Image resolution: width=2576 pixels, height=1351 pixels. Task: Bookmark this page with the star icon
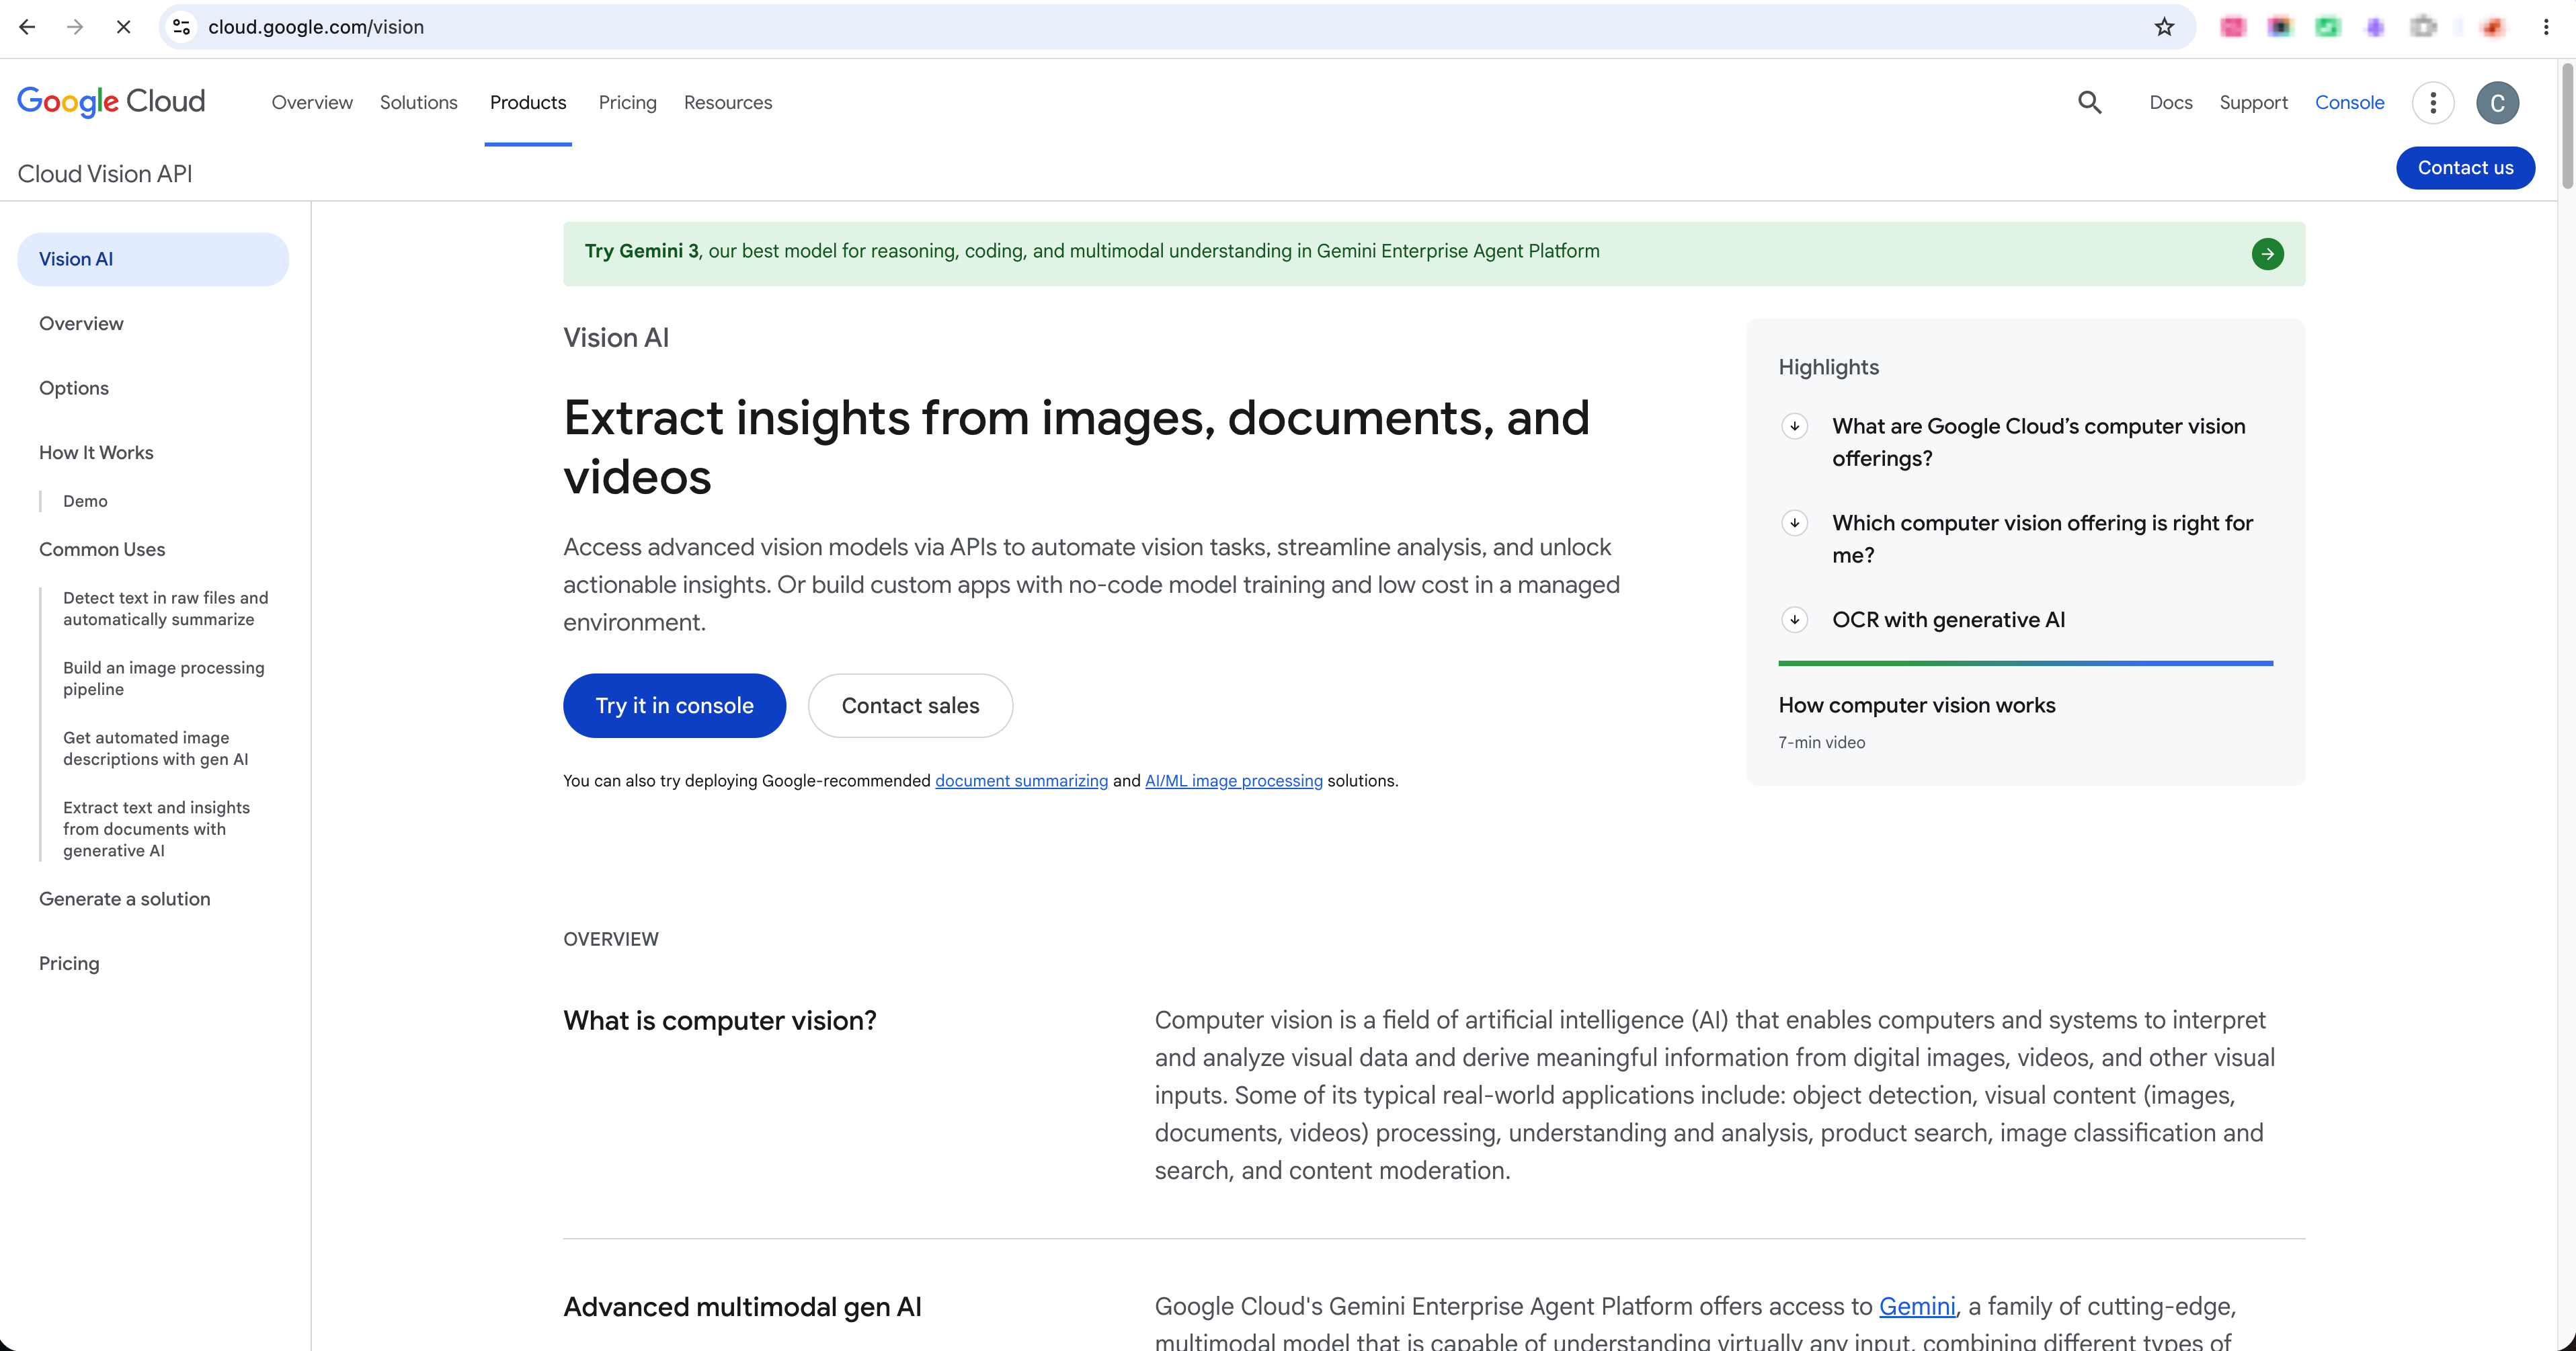(x=2164, y=27)
